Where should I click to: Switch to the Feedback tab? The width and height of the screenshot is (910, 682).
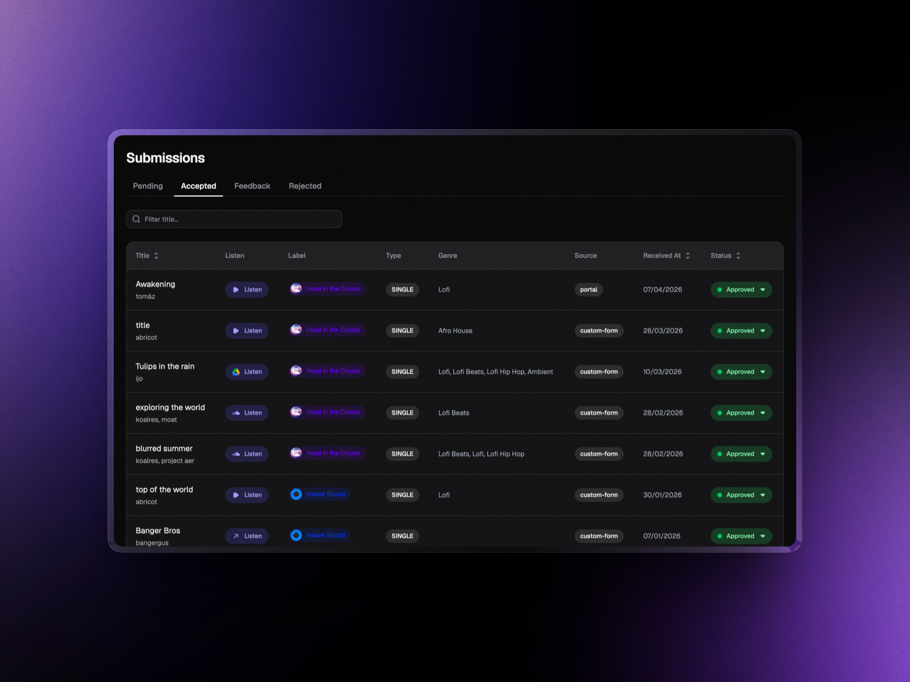pos(253,186)
